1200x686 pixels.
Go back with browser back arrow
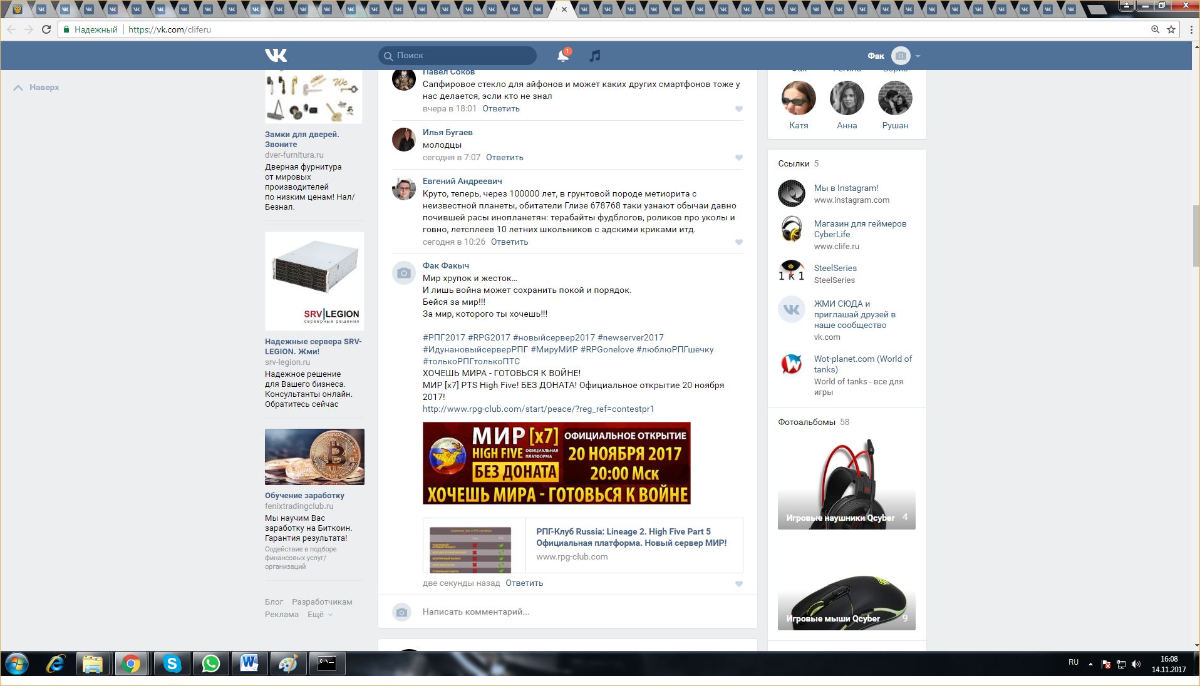tap(11, 29)
